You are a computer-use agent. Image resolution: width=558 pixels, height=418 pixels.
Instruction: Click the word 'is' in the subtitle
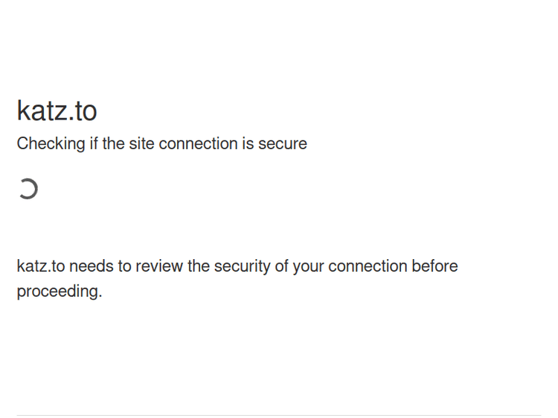248,144
